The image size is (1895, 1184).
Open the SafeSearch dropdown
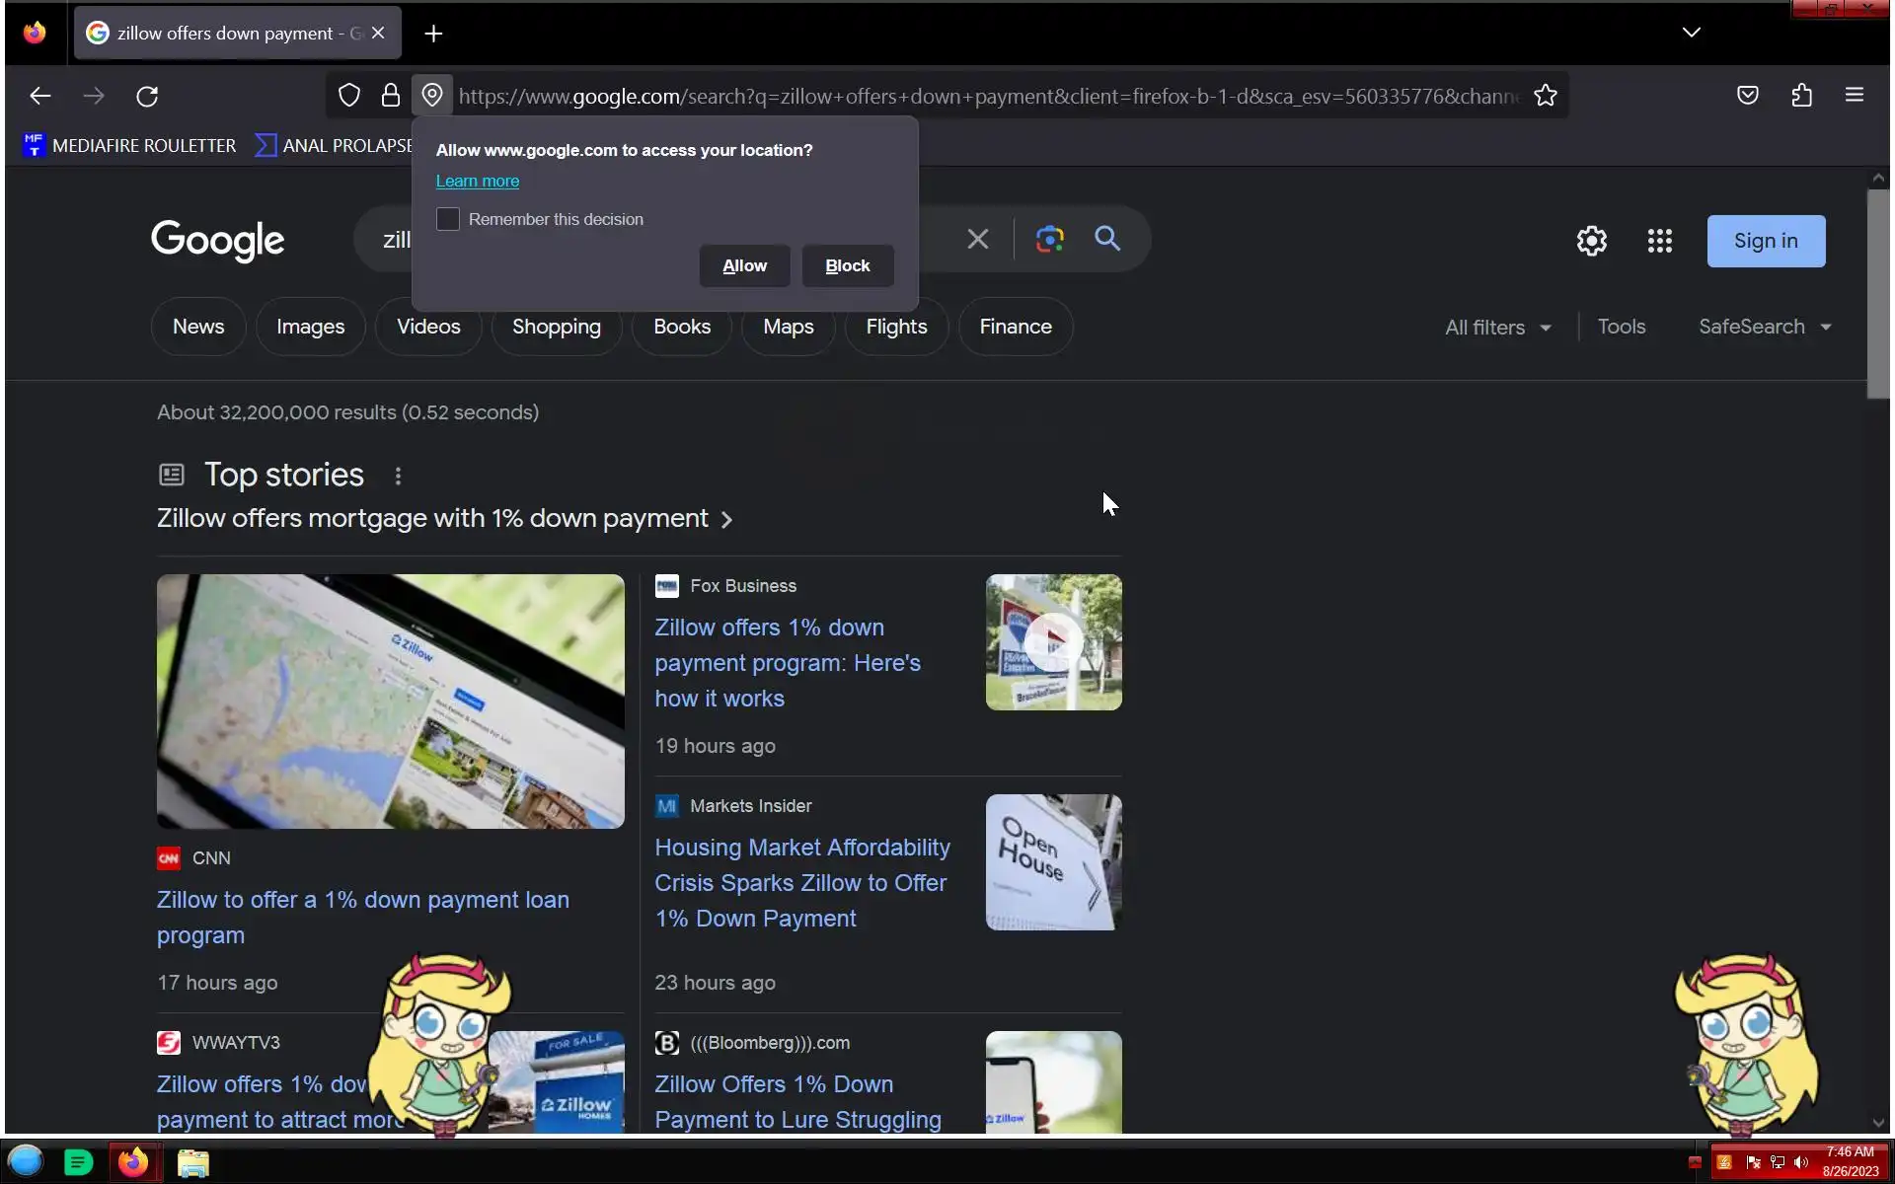pos(1764,327)
